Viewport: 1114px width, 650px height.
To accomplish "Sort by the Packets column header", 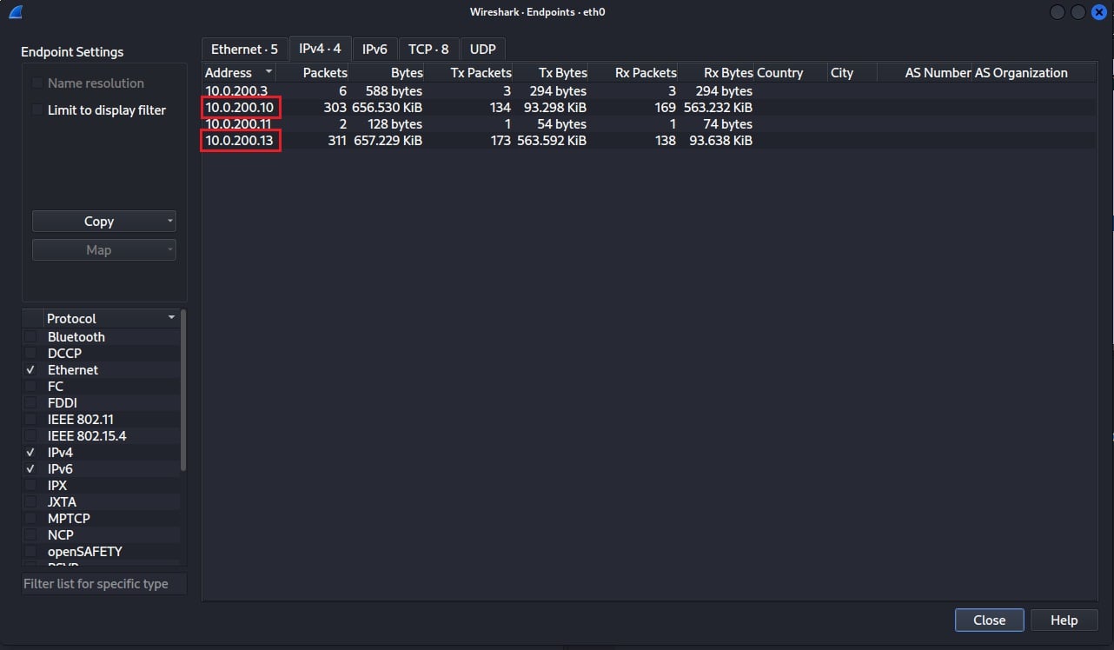I will click(x=313, y=73).
